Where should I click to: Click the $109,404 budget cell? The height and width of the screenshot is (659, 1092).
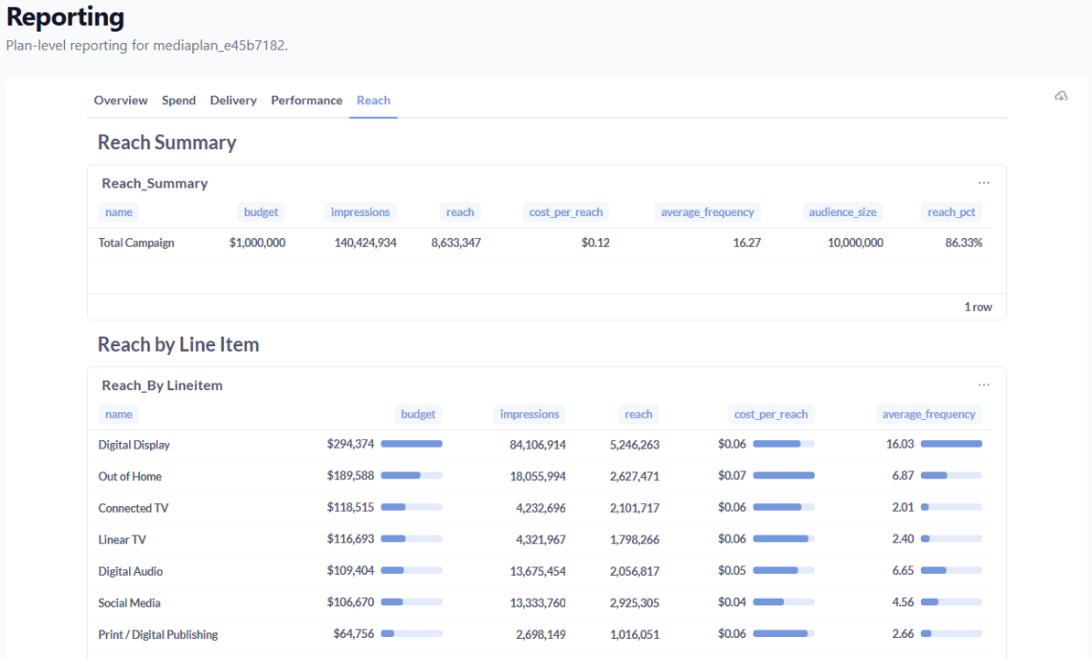(350, 570)
